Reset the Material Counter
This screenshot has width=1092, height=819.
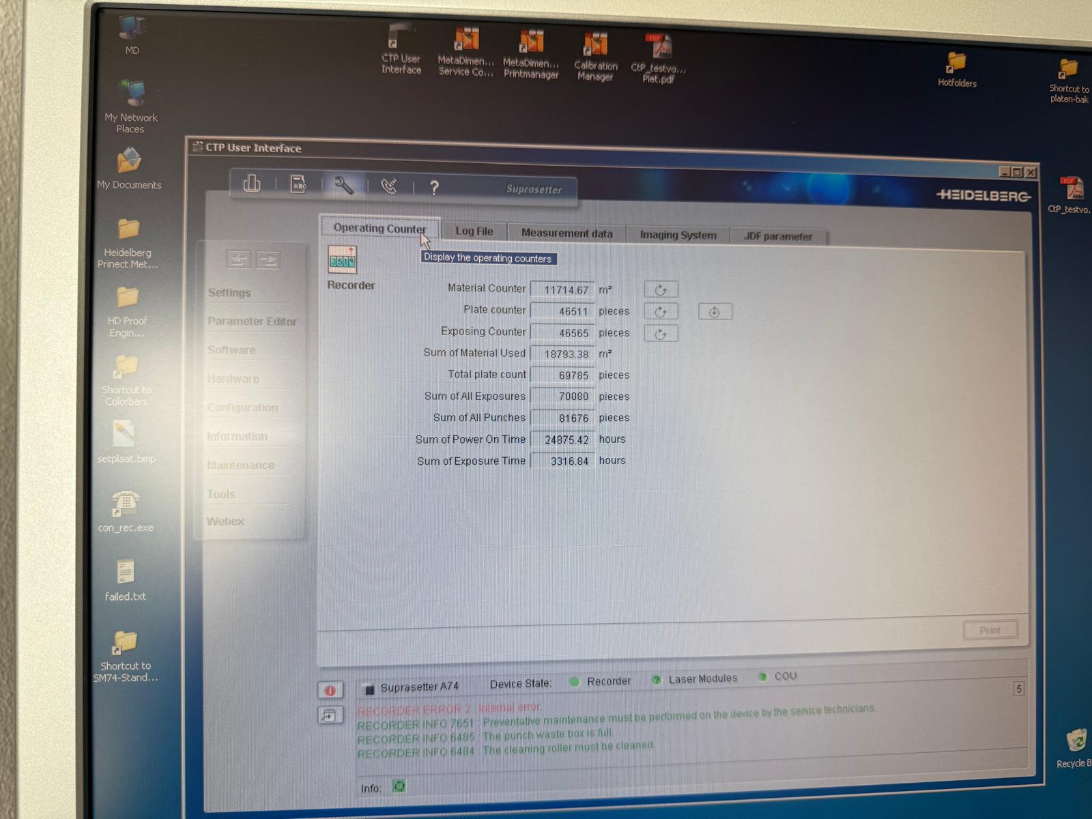661,290
